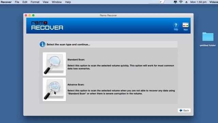Viewport: 218px width, 123px height.
Task: Click the Videos item in menu bar
Action: tap(214, 2)
